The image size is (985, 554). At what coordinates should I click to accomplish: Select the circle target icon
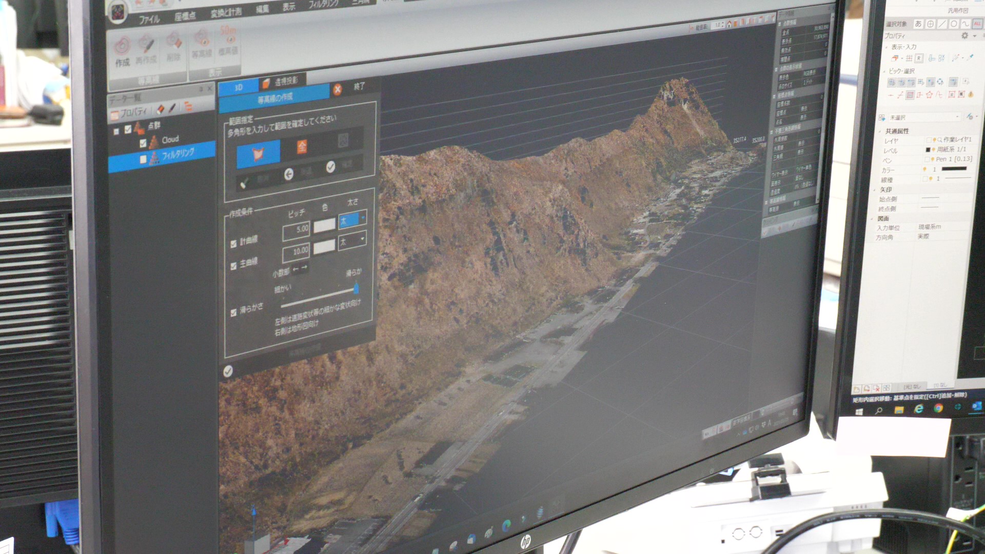(x=954, y=24)
